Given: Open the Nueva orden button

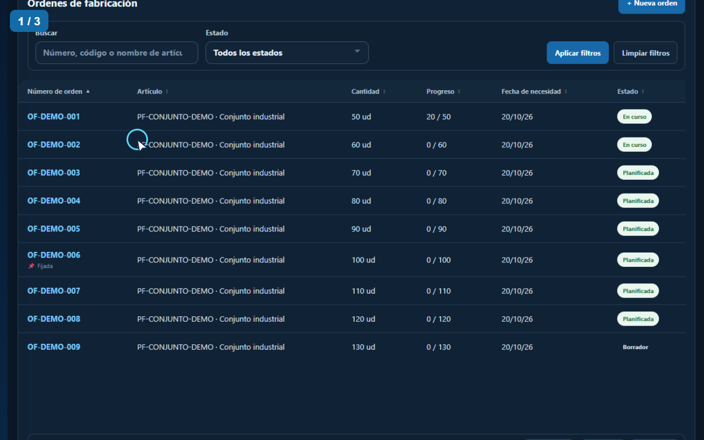Looking at the screenshot, I should [652, 4].
